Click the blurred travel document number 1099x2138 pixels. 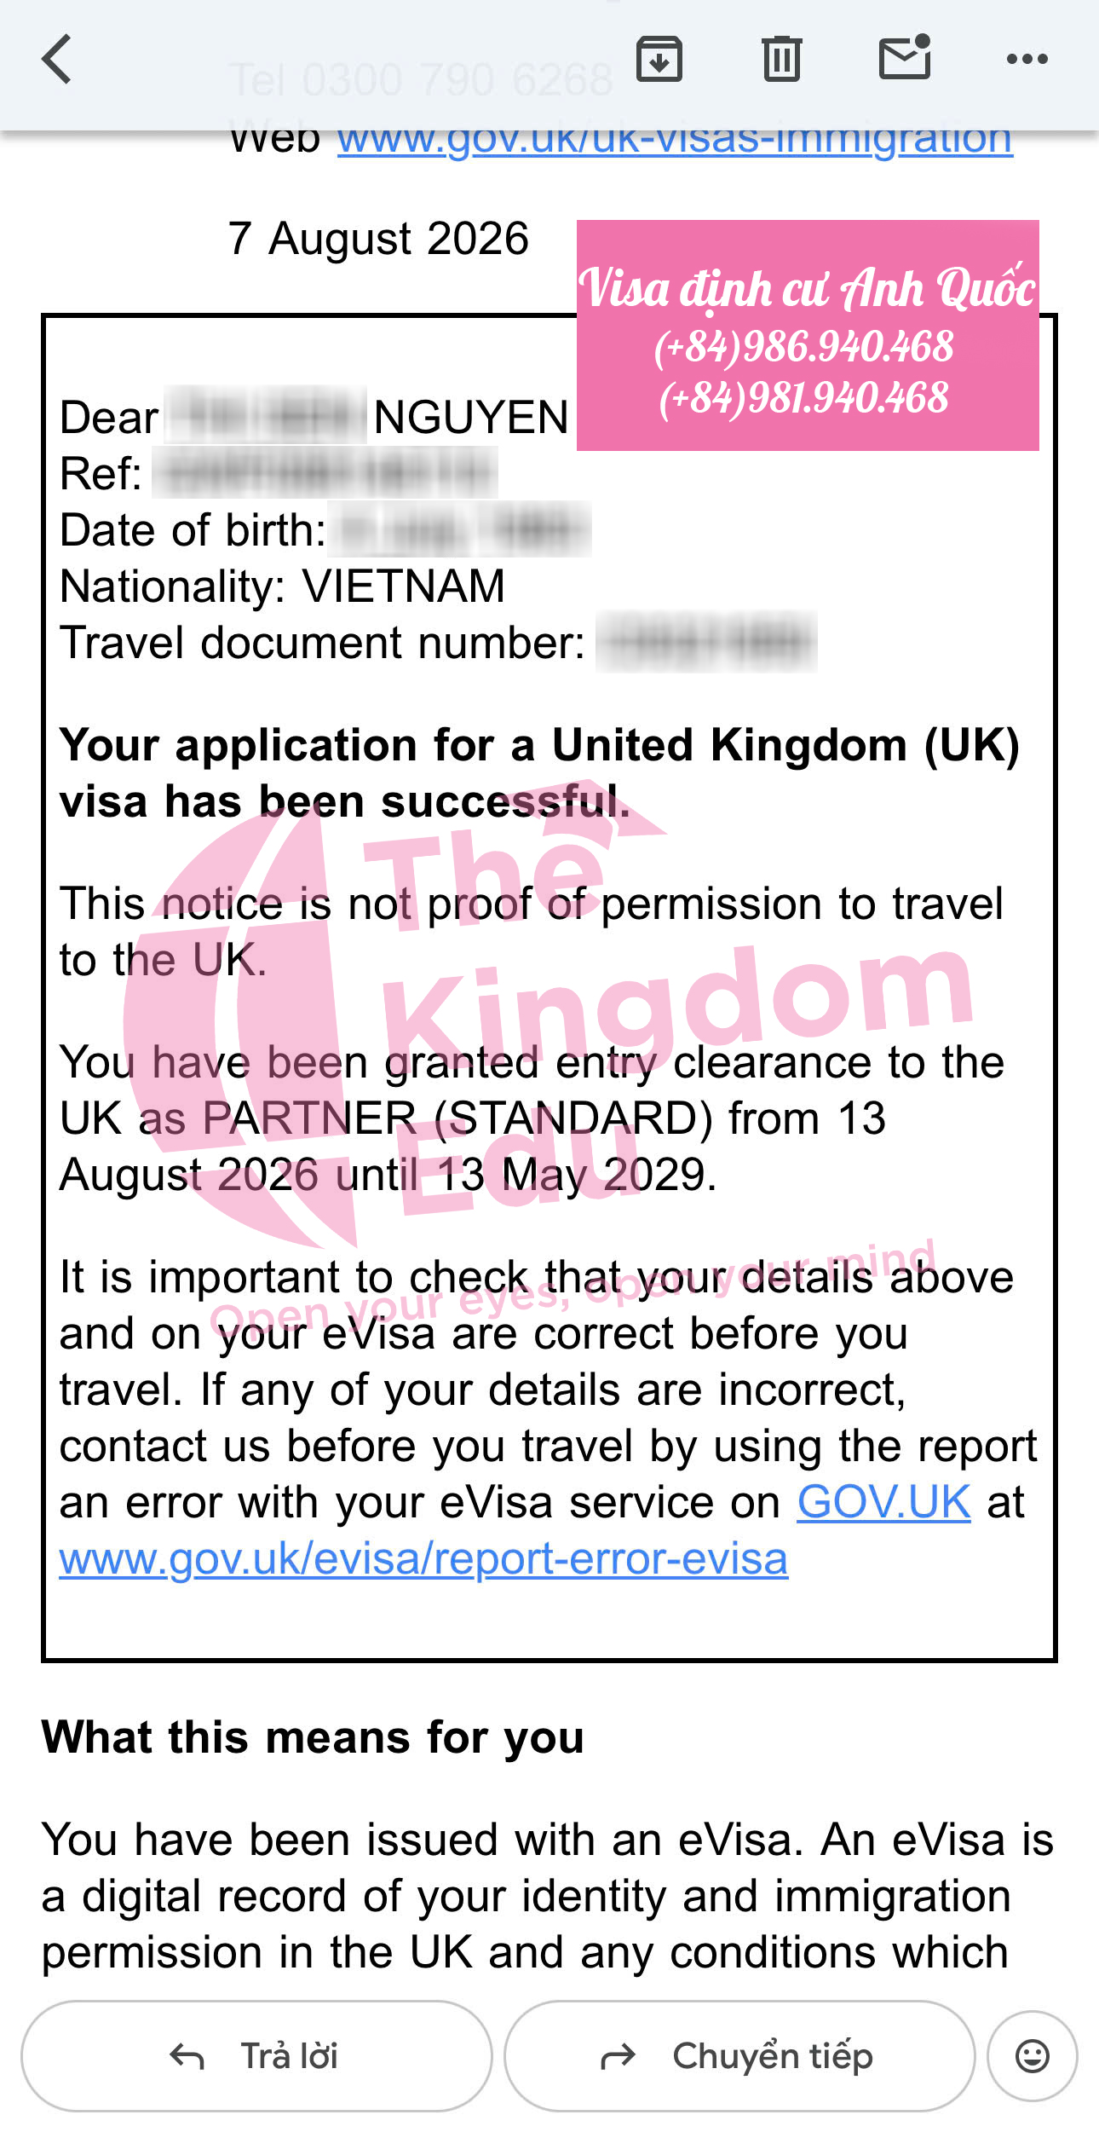[706, 642]
